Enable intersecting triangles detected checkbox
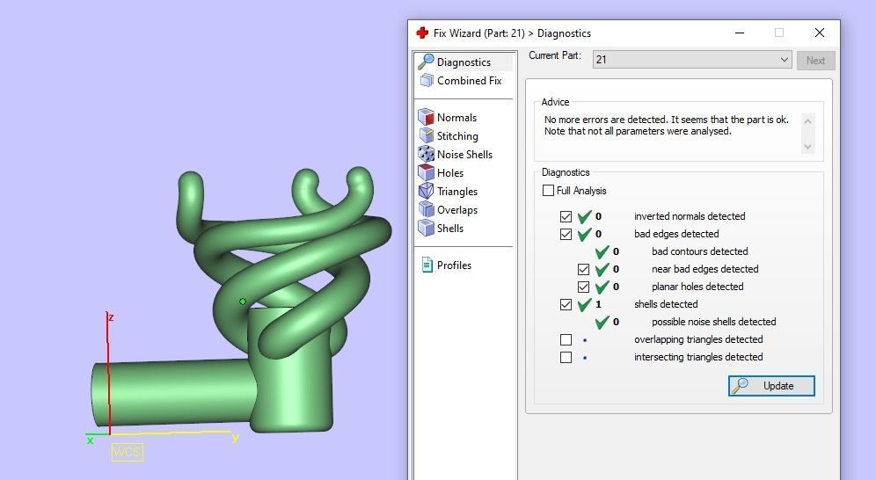The width and height of the screenshot is (876, 480). (566, 357)
